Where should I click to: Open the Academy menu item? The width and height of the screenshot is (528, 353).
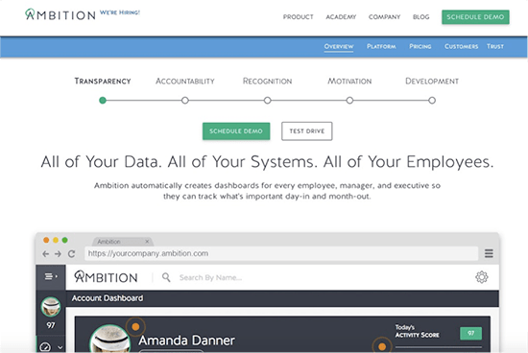(x=341, y=17)
